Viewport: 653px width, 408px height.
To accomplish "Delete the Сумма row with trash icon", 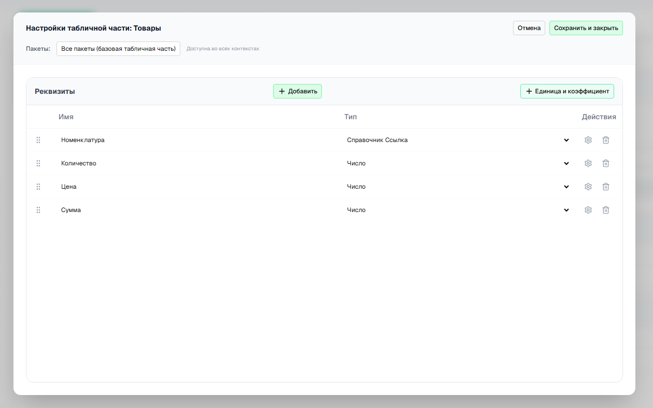I will [605, 210].
